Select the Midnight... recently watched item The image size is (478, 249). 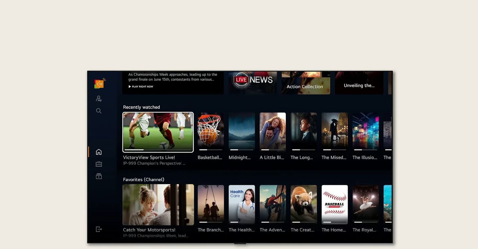pos(242,132)
